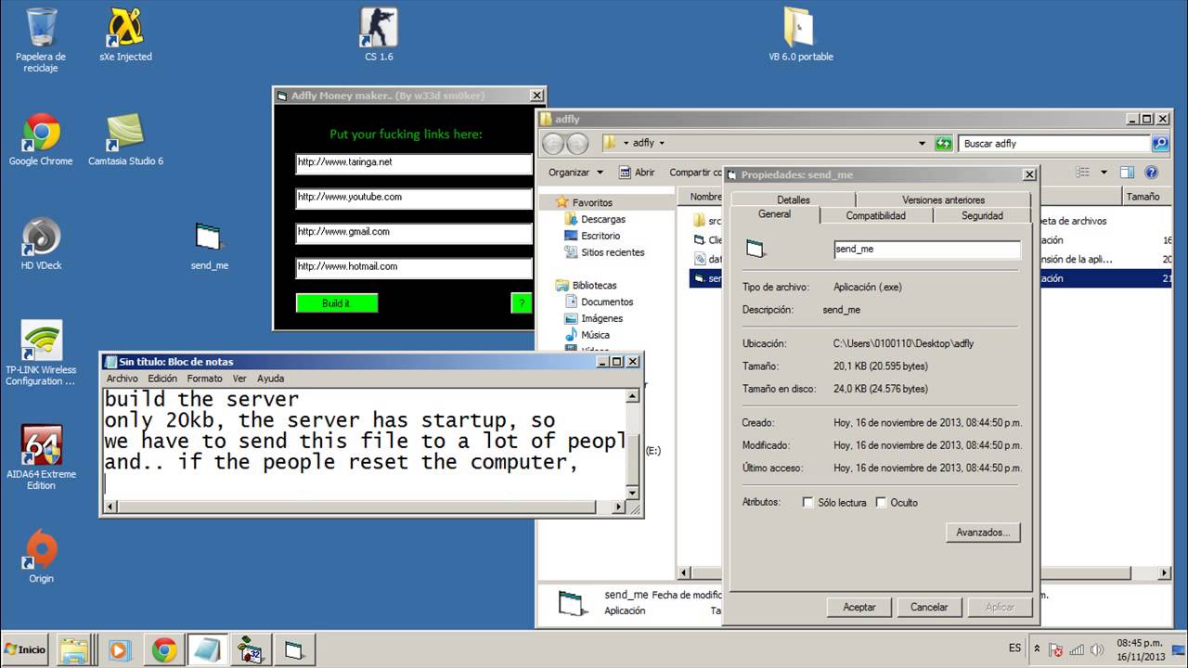Click the Avanzados button

tap(983, 533)
